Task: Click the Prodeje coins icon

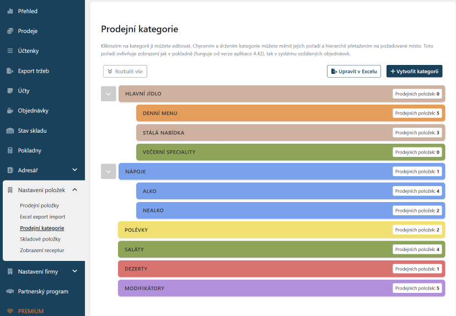Action: [10, 31]
